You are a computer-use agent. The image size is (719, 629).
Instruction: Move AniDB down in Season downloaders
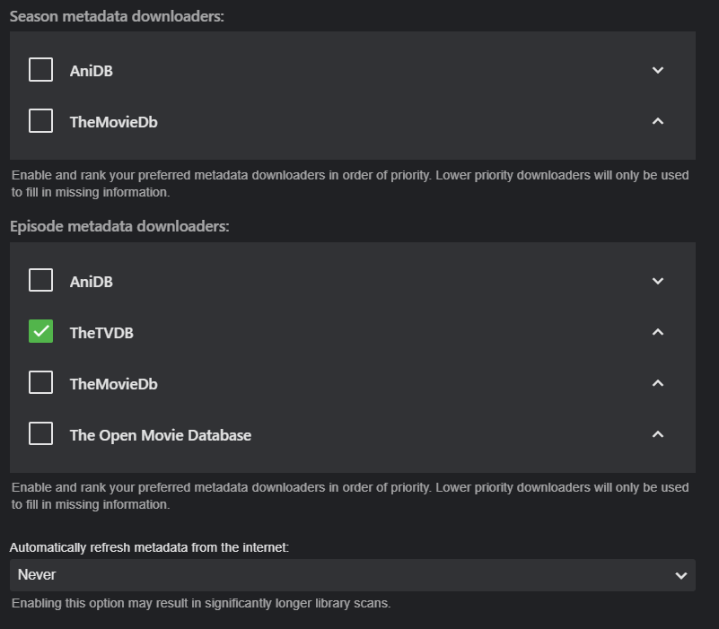pyautogui.click(x=658, y=70)
